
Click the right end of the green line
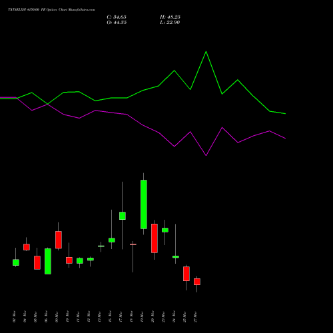285,114
